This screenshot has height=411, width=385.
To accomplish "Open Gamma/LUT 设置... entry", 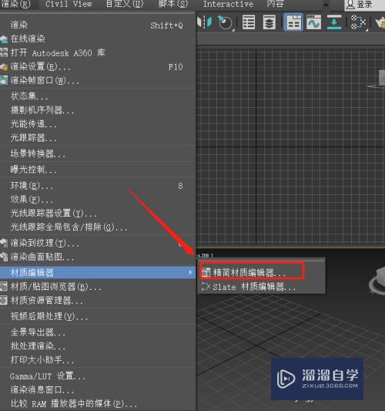I will (97, 376).
